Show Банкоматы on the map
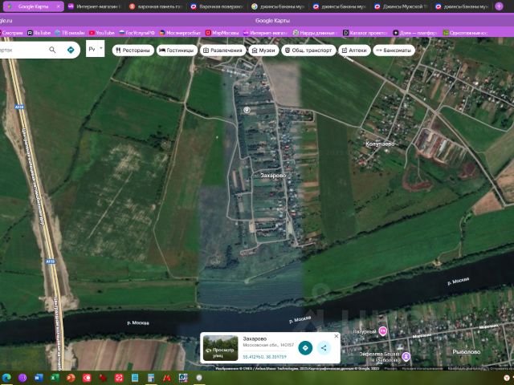Viewport: 514px width, 385px height. coord(394,50)
